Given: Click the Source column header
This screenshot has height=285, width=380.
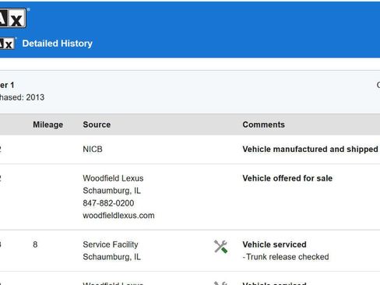Looking at the screenshot, I should click(x=97, y=125).
